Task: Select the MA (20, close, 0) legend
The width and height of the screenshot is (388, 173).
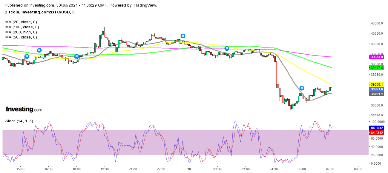Action: pos(21,22)
